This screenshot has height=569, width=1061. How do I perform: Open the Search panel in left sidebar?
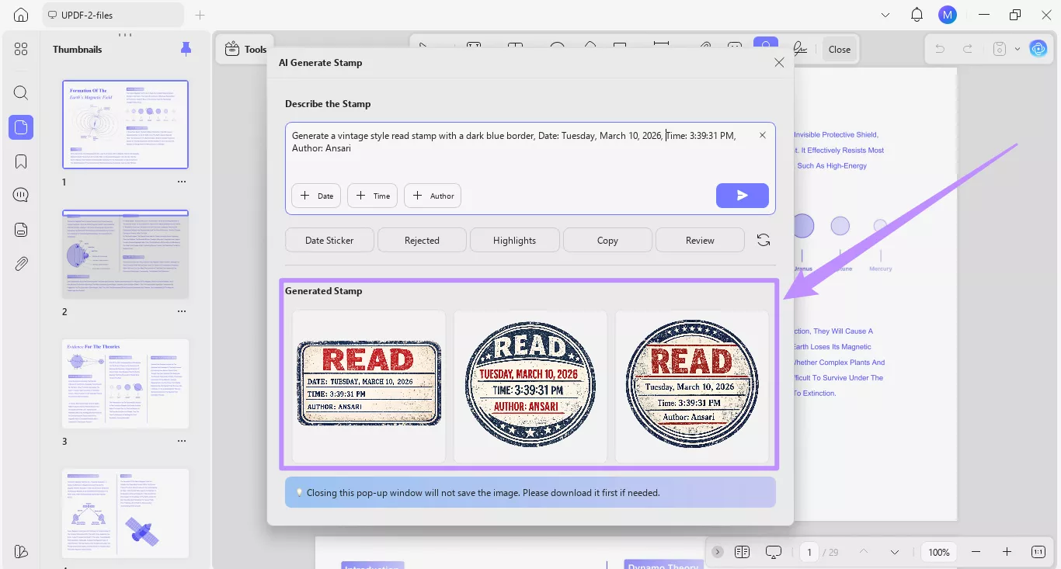point(21,93)
